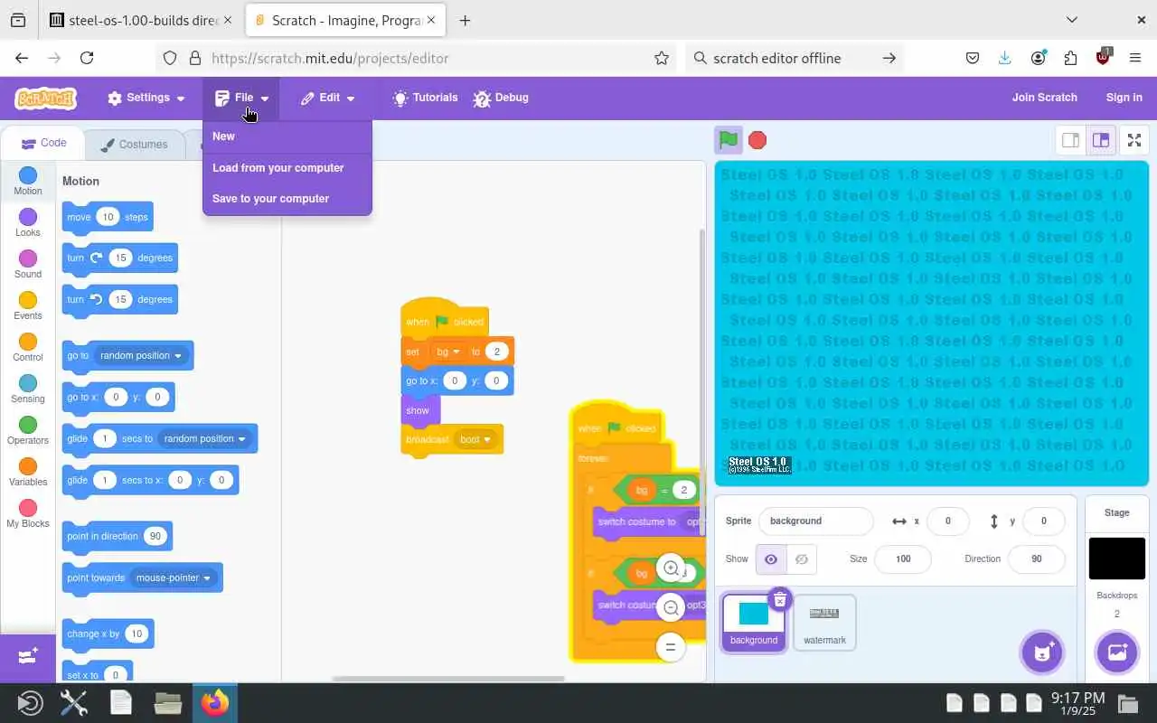This screenshot has height=723, width=1157.
Task: Bookmark this page with the star
Action: (662, 58)
